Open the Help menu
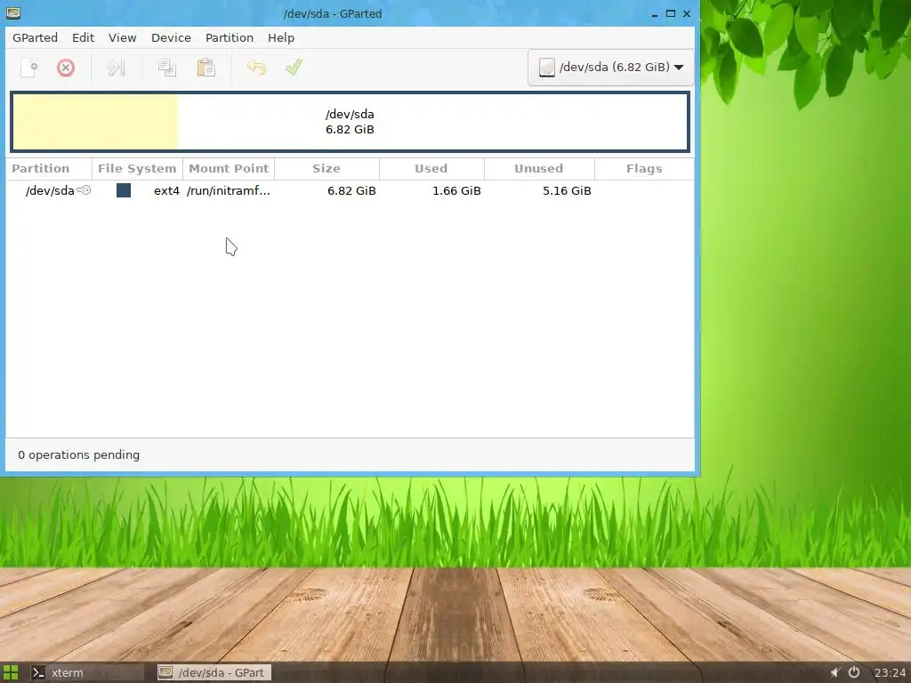This screenshot has height=683, width=911. [281, 37]
